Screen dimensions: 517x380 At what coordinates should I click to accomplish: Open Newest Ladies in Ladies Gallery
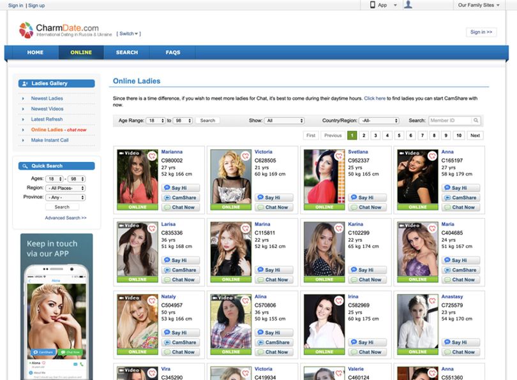pos(47,98)
